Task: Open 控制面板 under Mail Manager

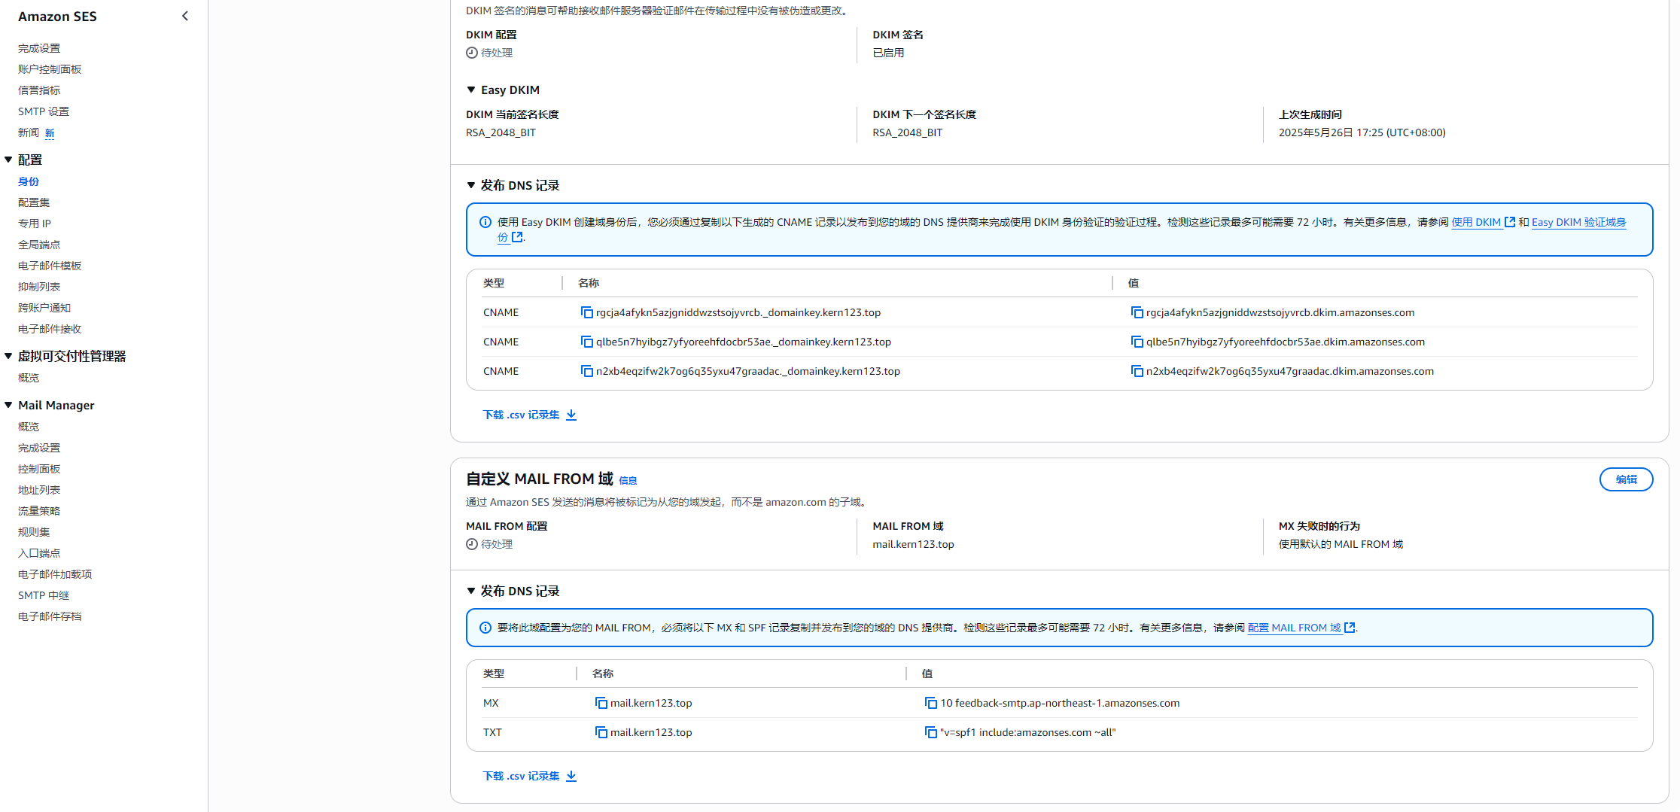Action: pyautogui.click(x=39, y=469)
